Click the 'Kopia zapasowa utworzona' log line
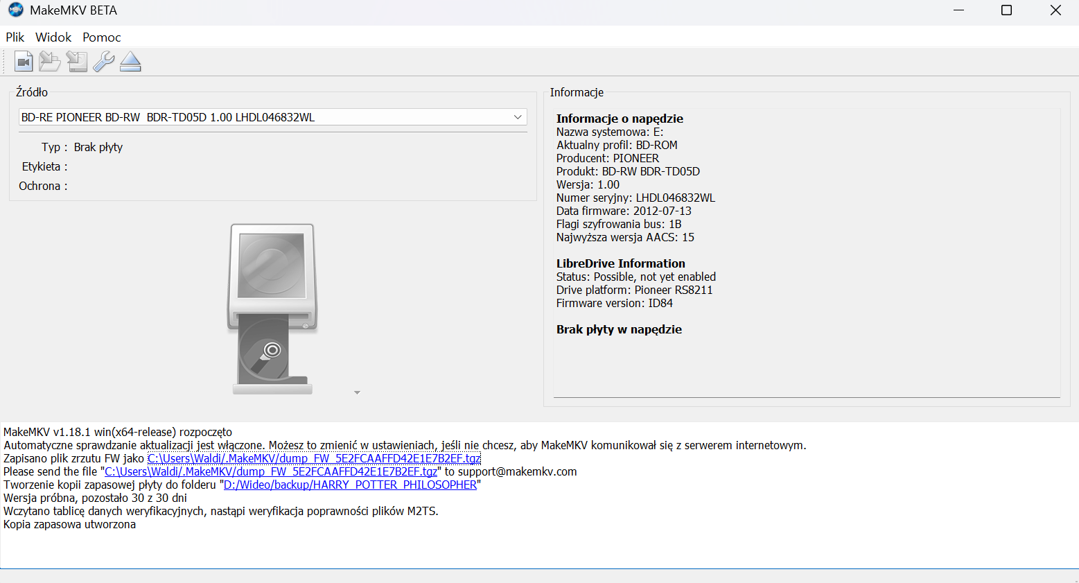 coord(69,525)
